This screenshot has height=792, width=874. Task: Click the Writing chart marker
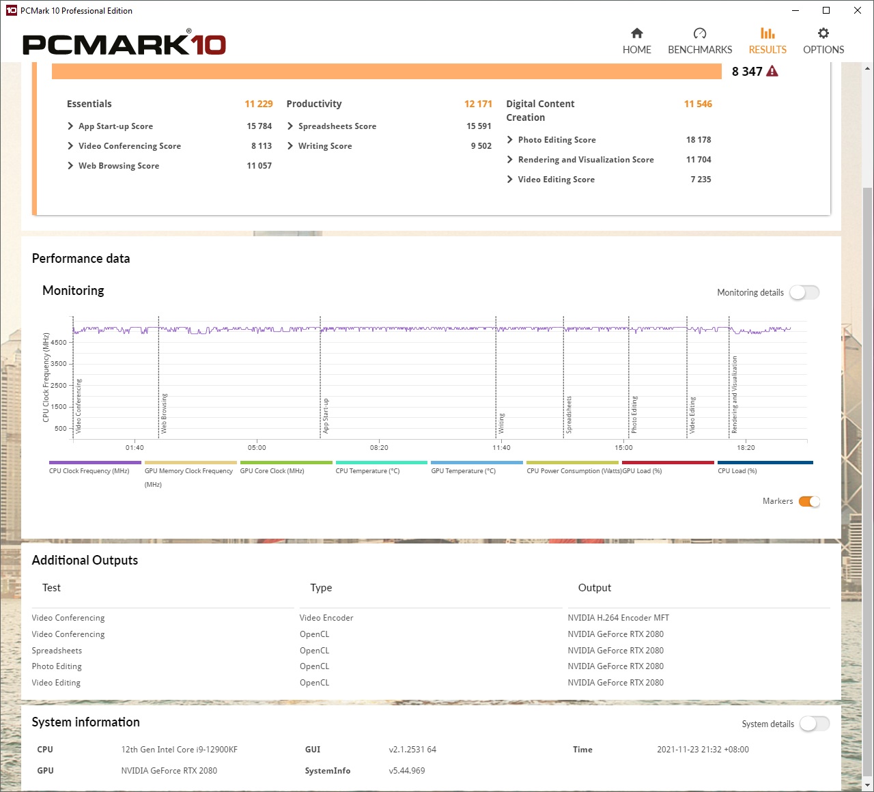tap(501, 423)
